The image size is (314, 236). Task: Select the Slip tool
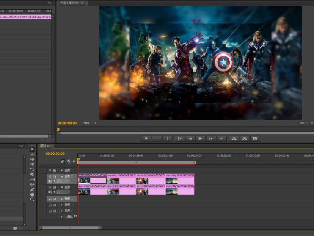pyautogui.click(x=32, y=179)
